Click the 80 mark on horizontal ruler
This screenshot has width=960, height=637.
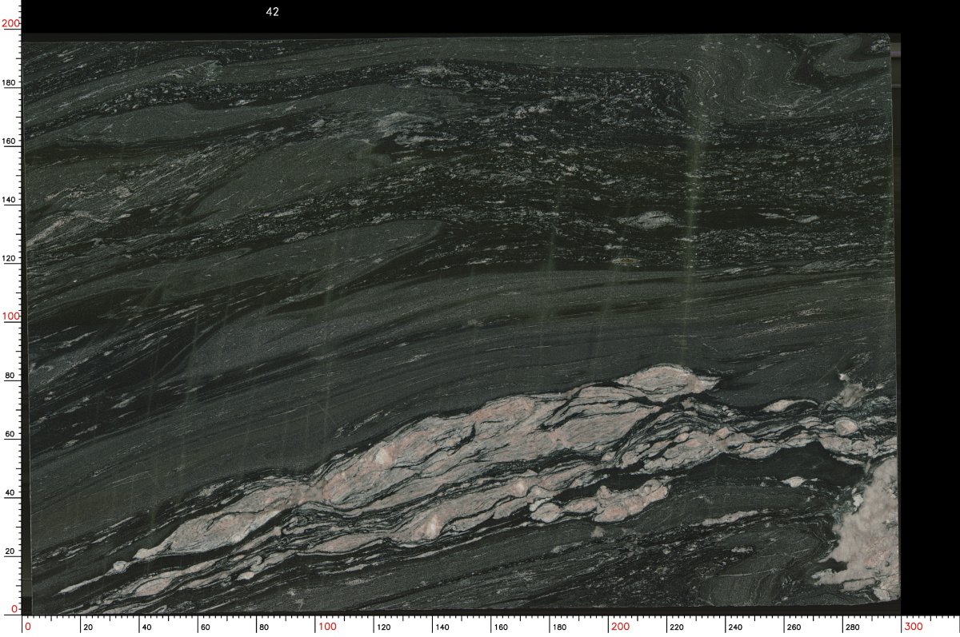tap(266, 627)
